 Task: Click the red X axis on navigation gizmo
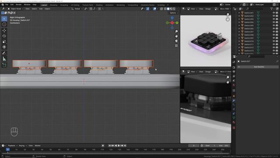(172, 23)
